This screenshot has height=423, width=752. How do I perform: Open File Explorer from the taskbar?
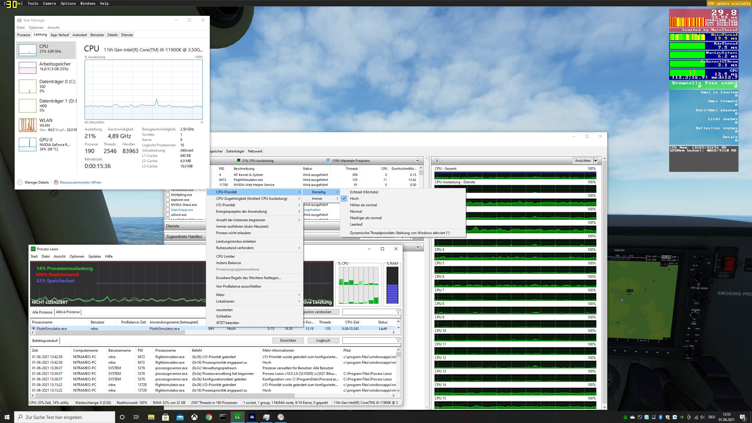click(151, 417)
